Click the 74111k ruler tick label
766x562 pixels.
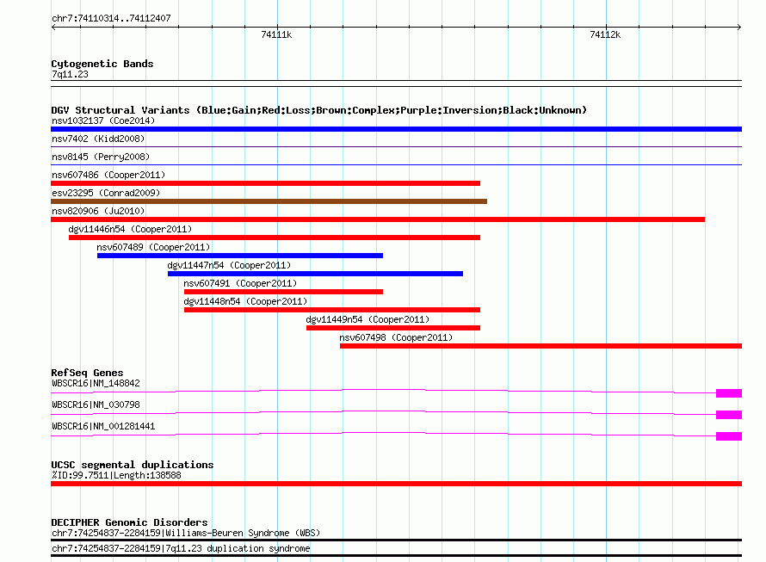pos(276,34)
